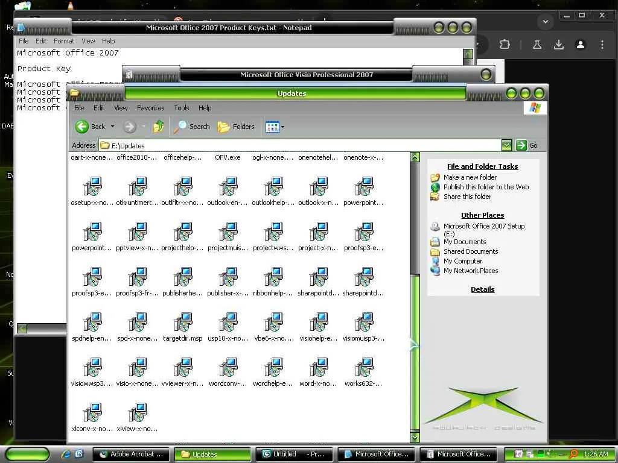
Task: Click the Internet Explorer quick launch icon
Action: pos(66,454)
